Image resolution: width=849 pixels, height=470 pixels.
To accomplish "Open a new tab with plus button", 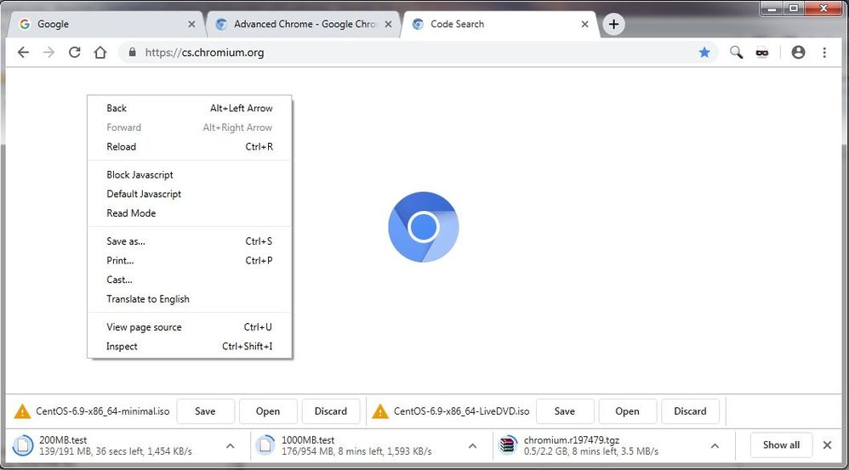I will click(x=613, y=25).
